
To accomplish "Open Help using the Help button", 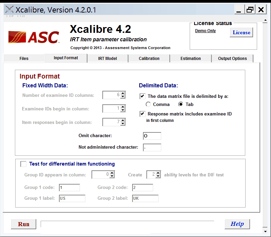I will (x=237, y=224).
